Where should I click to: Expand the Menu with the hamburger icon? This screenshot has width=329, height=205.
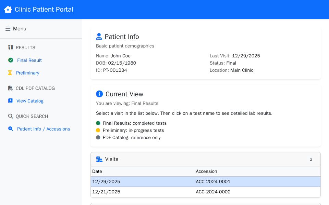[8, 29]
